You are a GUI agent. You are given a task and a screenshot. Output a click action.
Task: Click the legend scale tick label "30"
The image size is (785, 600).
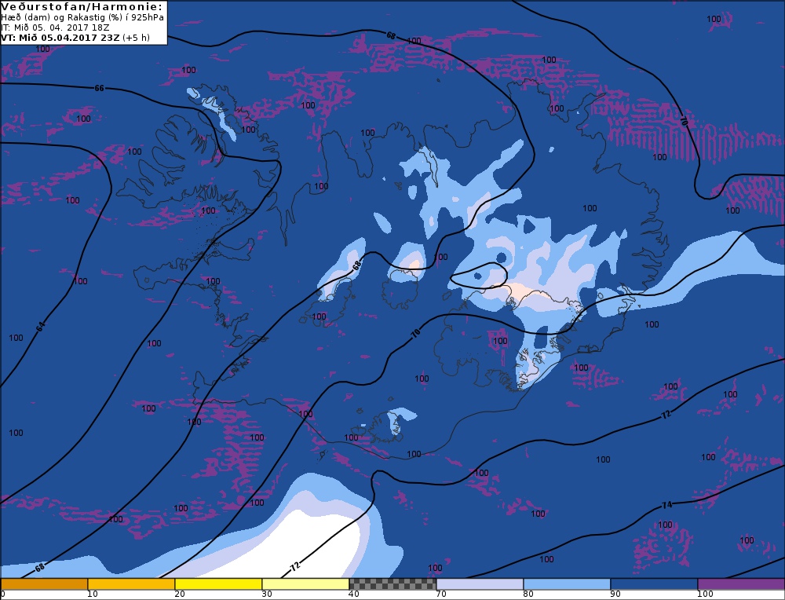tap(266, 595)
